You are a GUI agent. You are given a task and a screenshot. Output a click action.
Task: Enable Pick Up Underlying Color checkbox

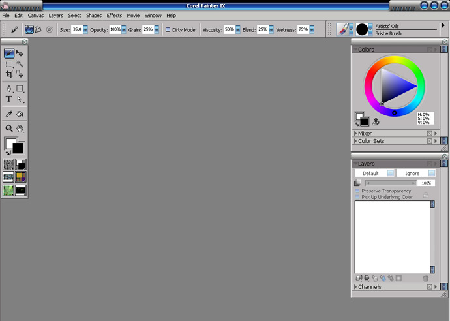(357, 197)
